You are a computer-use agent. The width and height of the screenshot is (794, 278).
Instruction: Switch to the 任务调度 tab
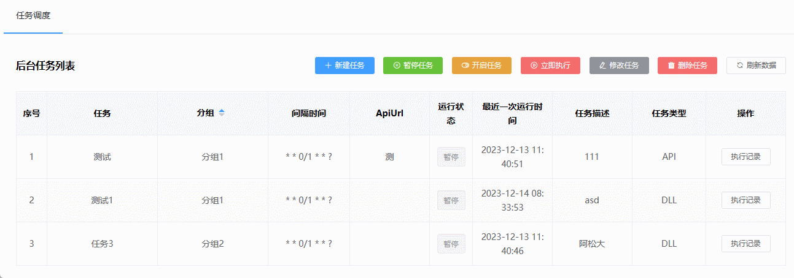[x=33, y=16]
